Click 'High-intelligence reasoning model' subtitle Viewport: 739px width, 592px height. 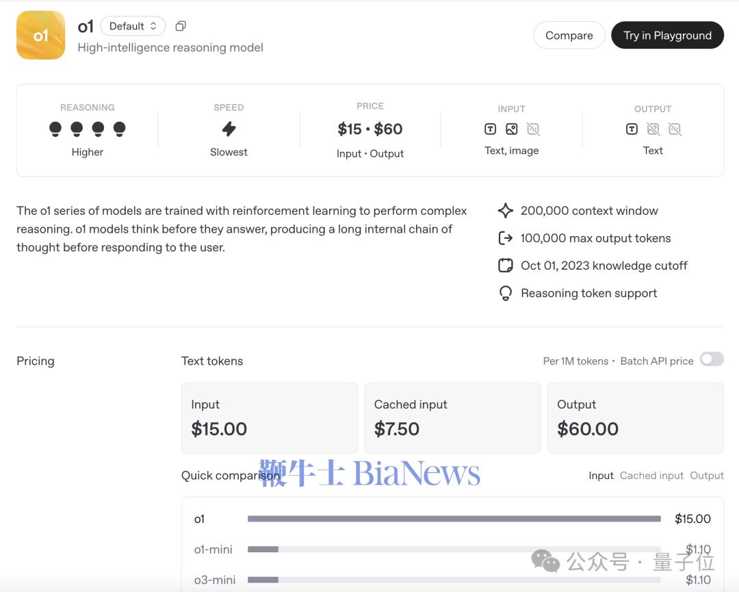point(170,48)
